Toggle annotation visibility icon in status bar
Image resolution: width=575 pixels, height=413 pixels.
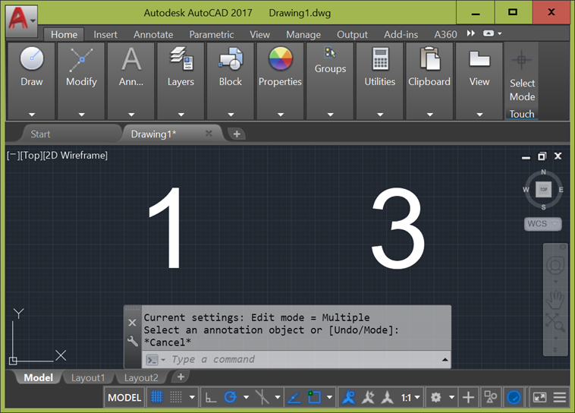pos(348,397)
